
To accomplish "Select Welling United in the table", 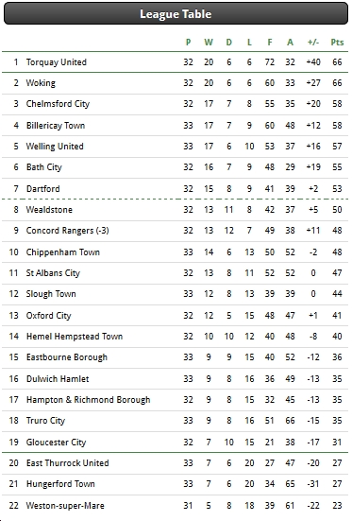I will point(55,147).
